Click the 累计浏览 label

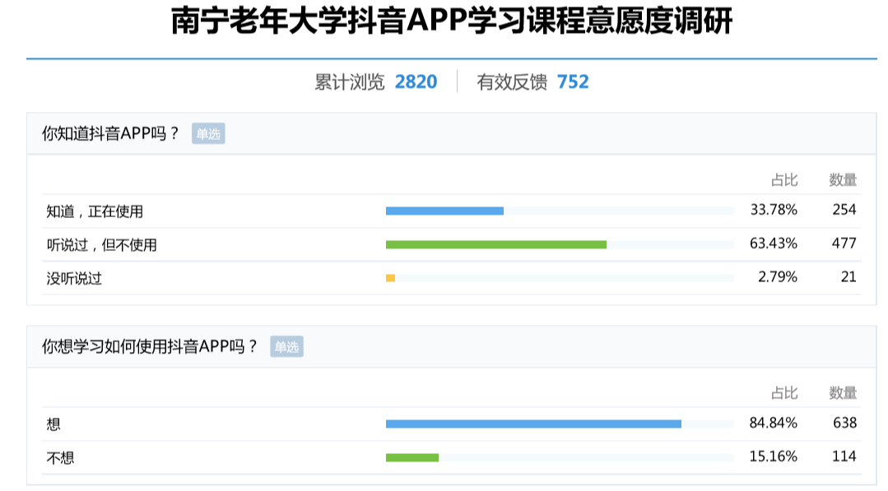(x=350, y=82)
